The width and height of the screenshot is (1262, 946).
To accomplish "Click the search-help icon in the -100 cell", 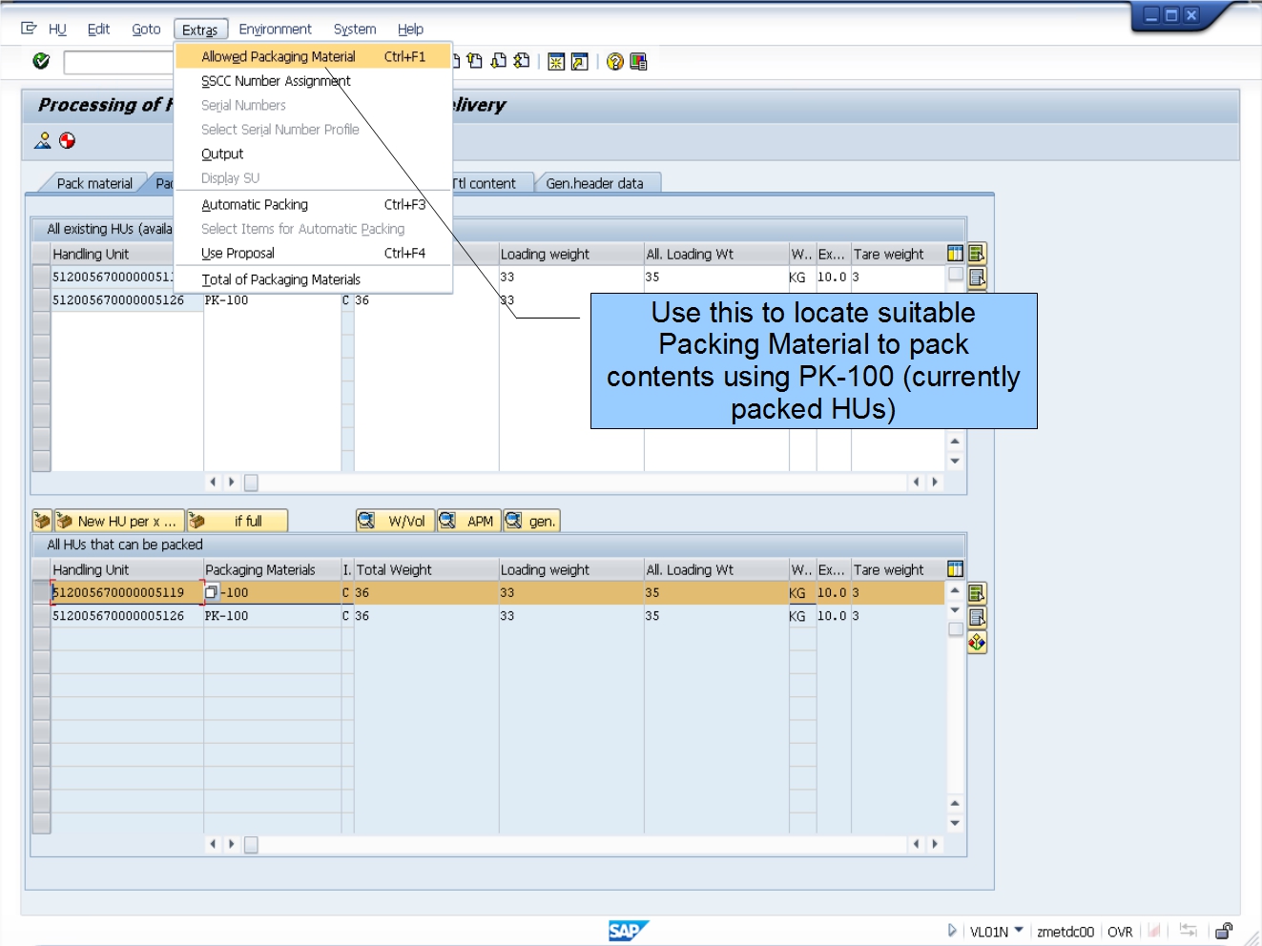I will pos(212,592).
